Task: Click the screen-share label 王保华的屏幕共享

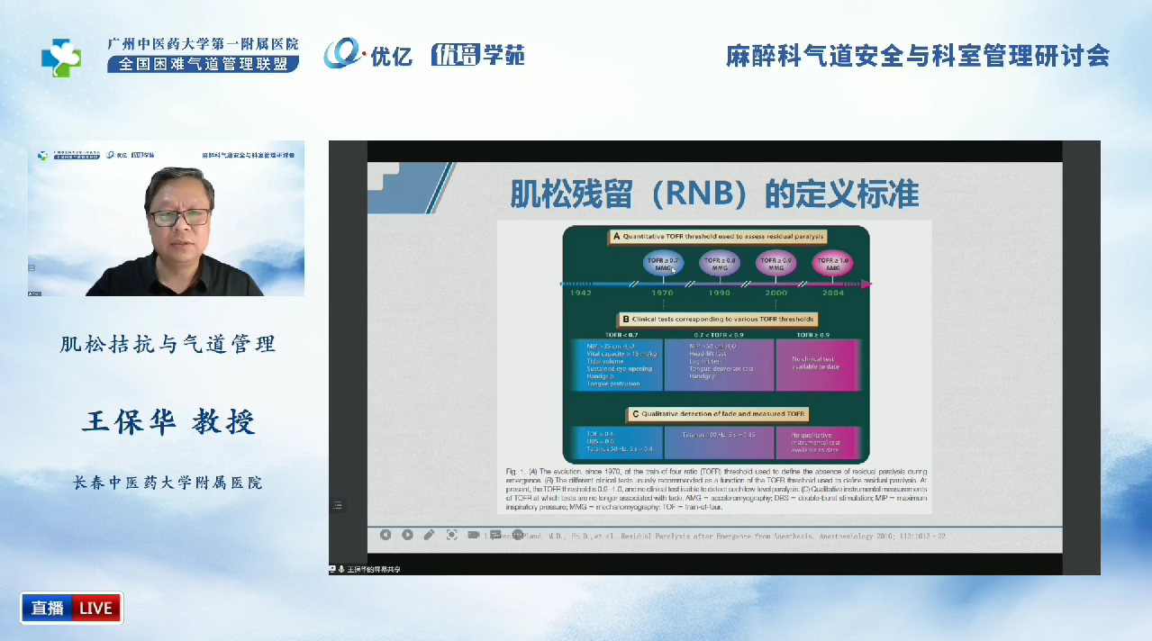Action: 374,569
